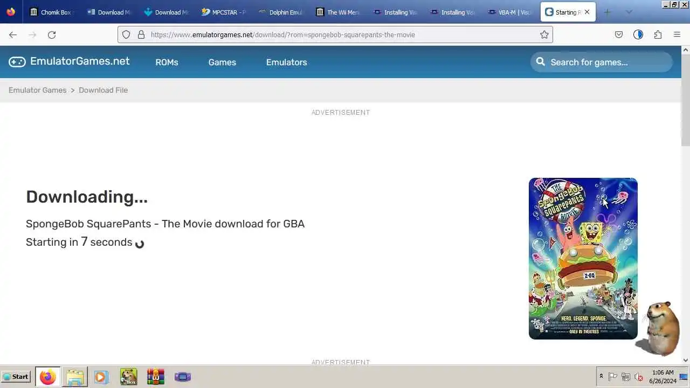
Task: Go back using the browser back arrow
Action: (13, 34)
